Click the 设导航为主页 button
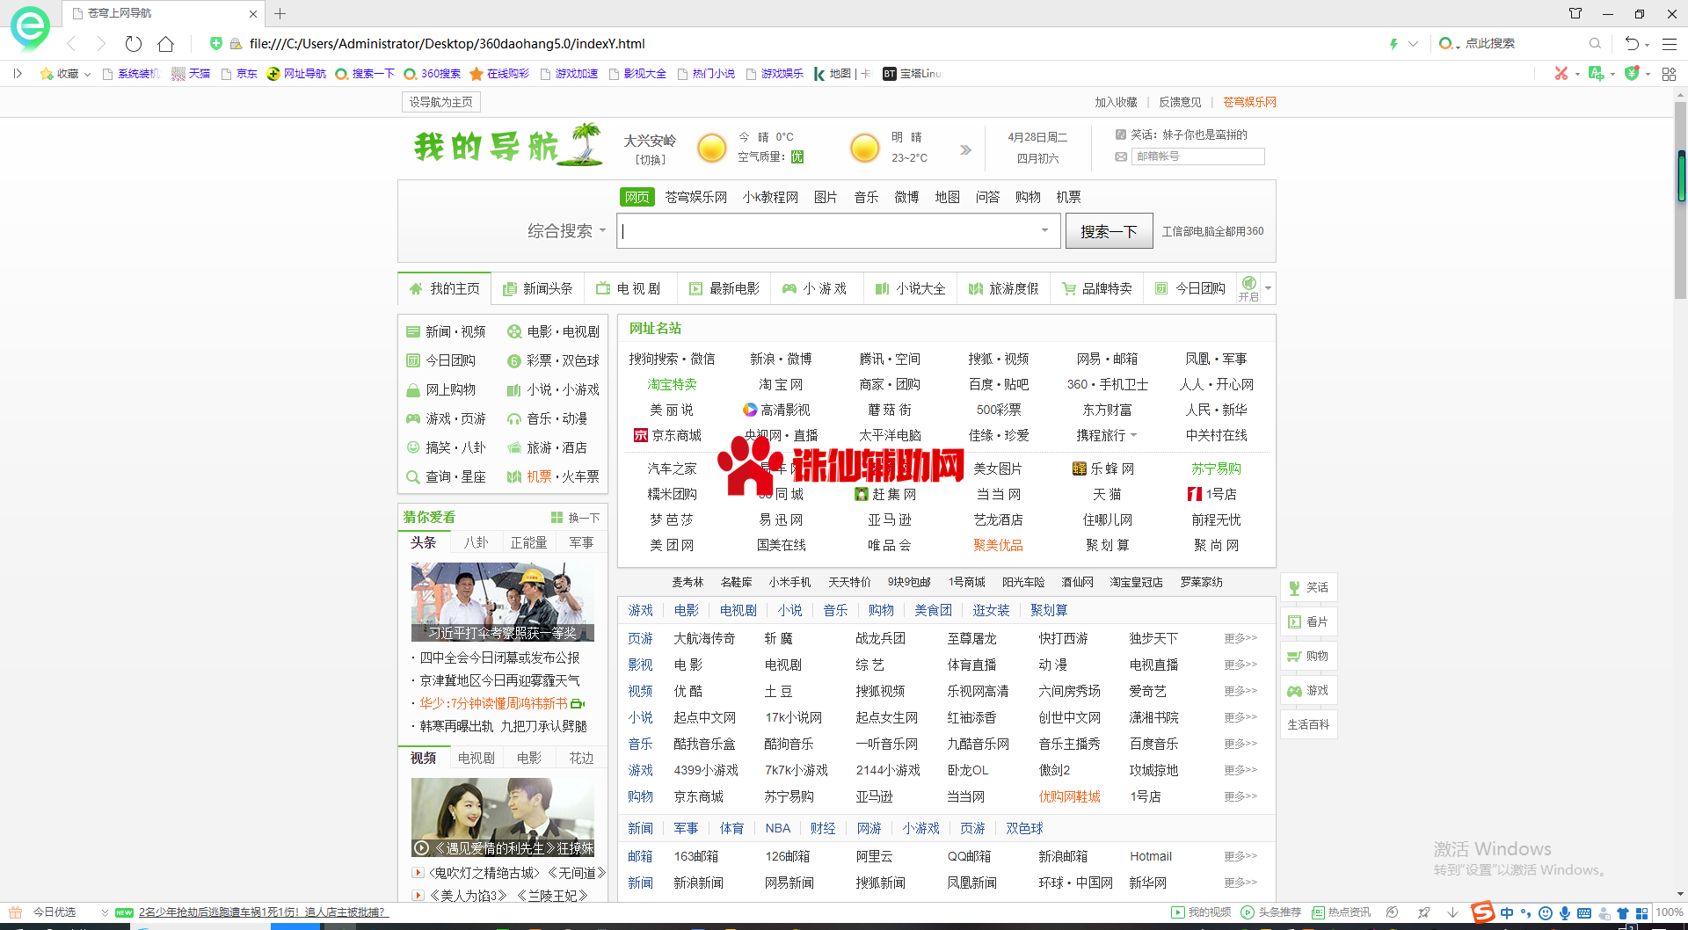This screenshot has width=1688, height=930. 441,102
